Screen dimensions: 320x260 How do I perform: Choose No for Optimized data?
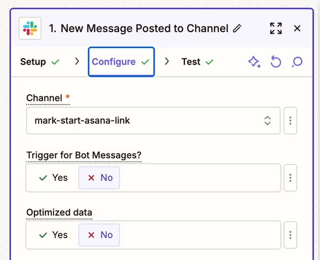pos(99,235)
